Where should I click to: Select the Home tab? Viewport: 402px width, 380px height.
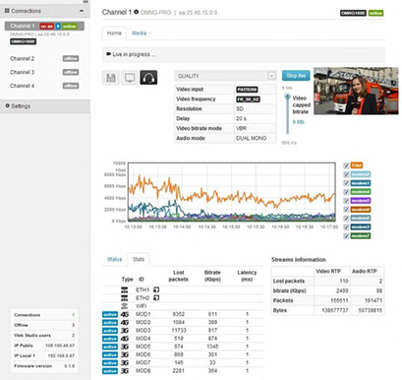click(x=114, y=33)
